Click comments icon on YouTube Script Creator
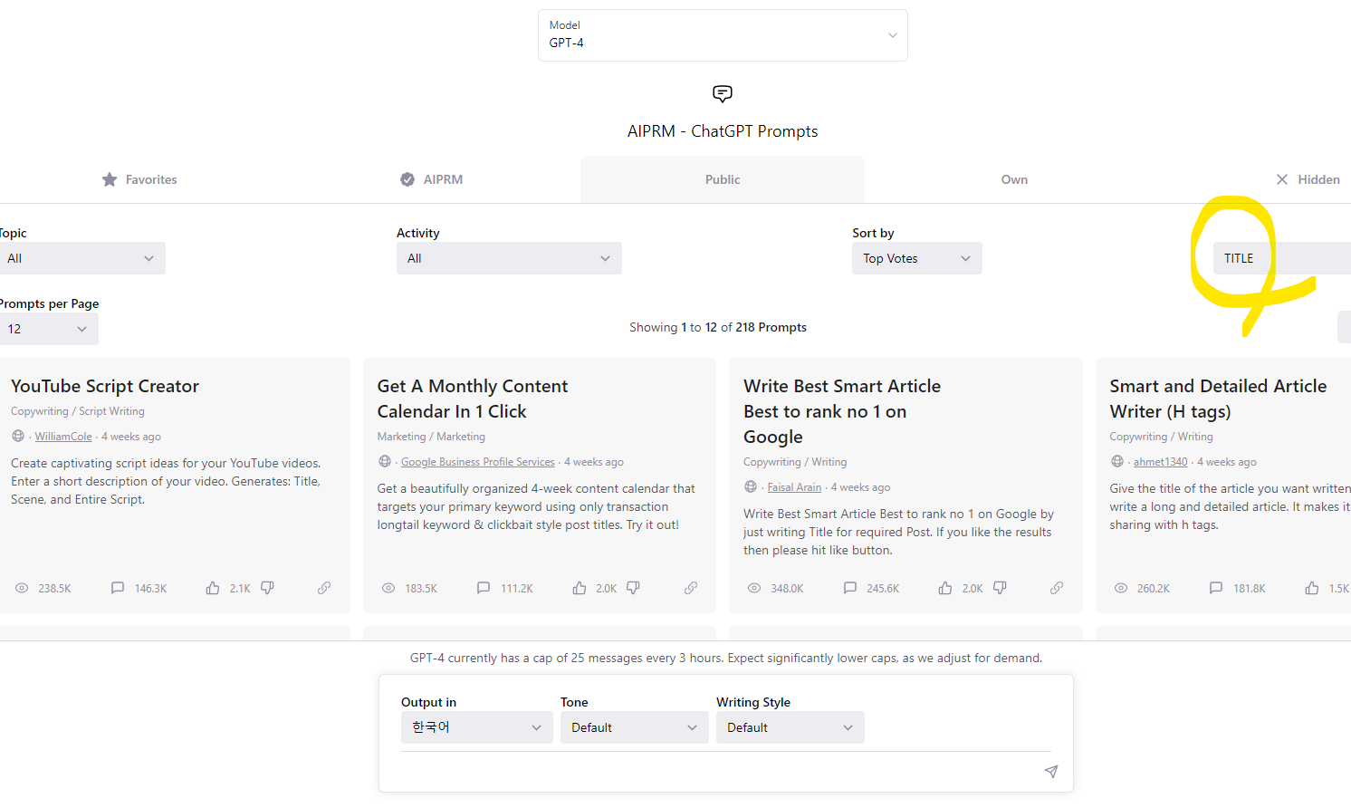Viewport: 1351px width, 808px height. [118, 588]
